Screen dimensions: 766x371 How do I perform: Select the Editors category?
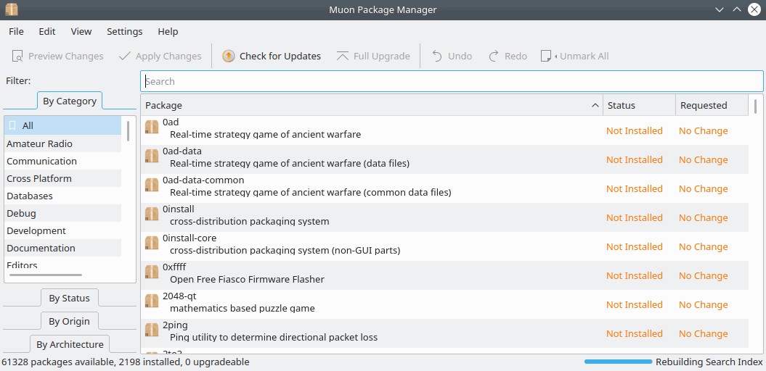pyautogui.click(x=62, y=264)
